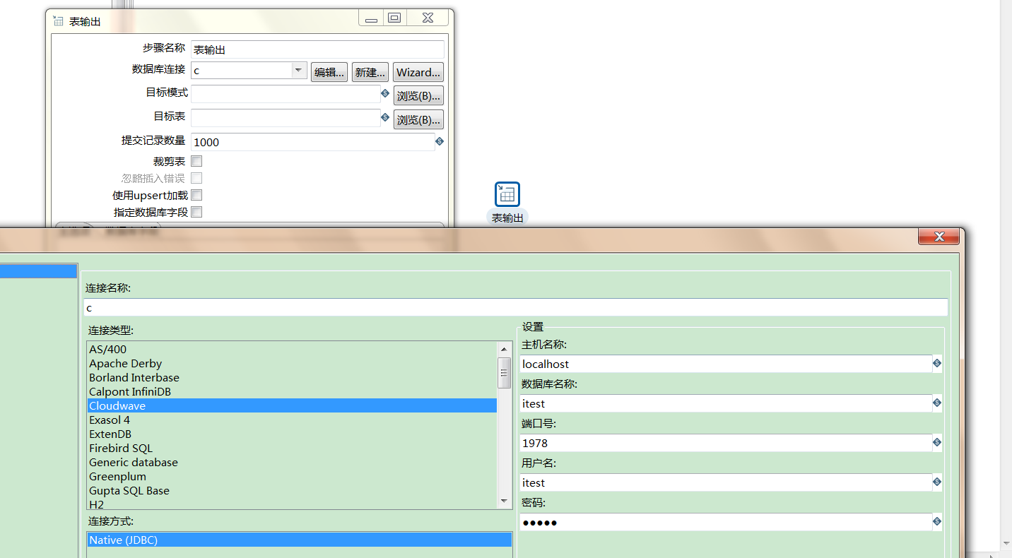Screen dimensions: 1012x558
Task: Toggle the 裁剪表 checkbox
Action: point(196,161)
